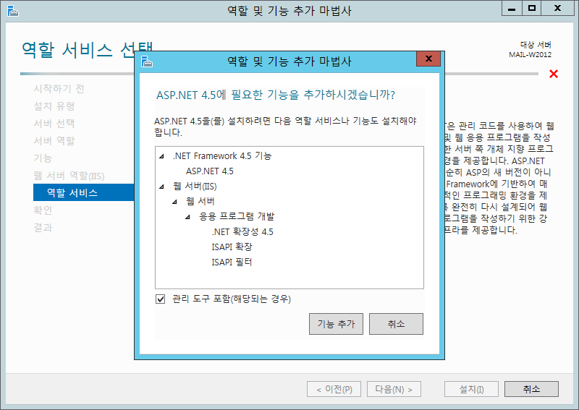Click the 설치(I) button
579x410 pixels.
click(472, 389)
